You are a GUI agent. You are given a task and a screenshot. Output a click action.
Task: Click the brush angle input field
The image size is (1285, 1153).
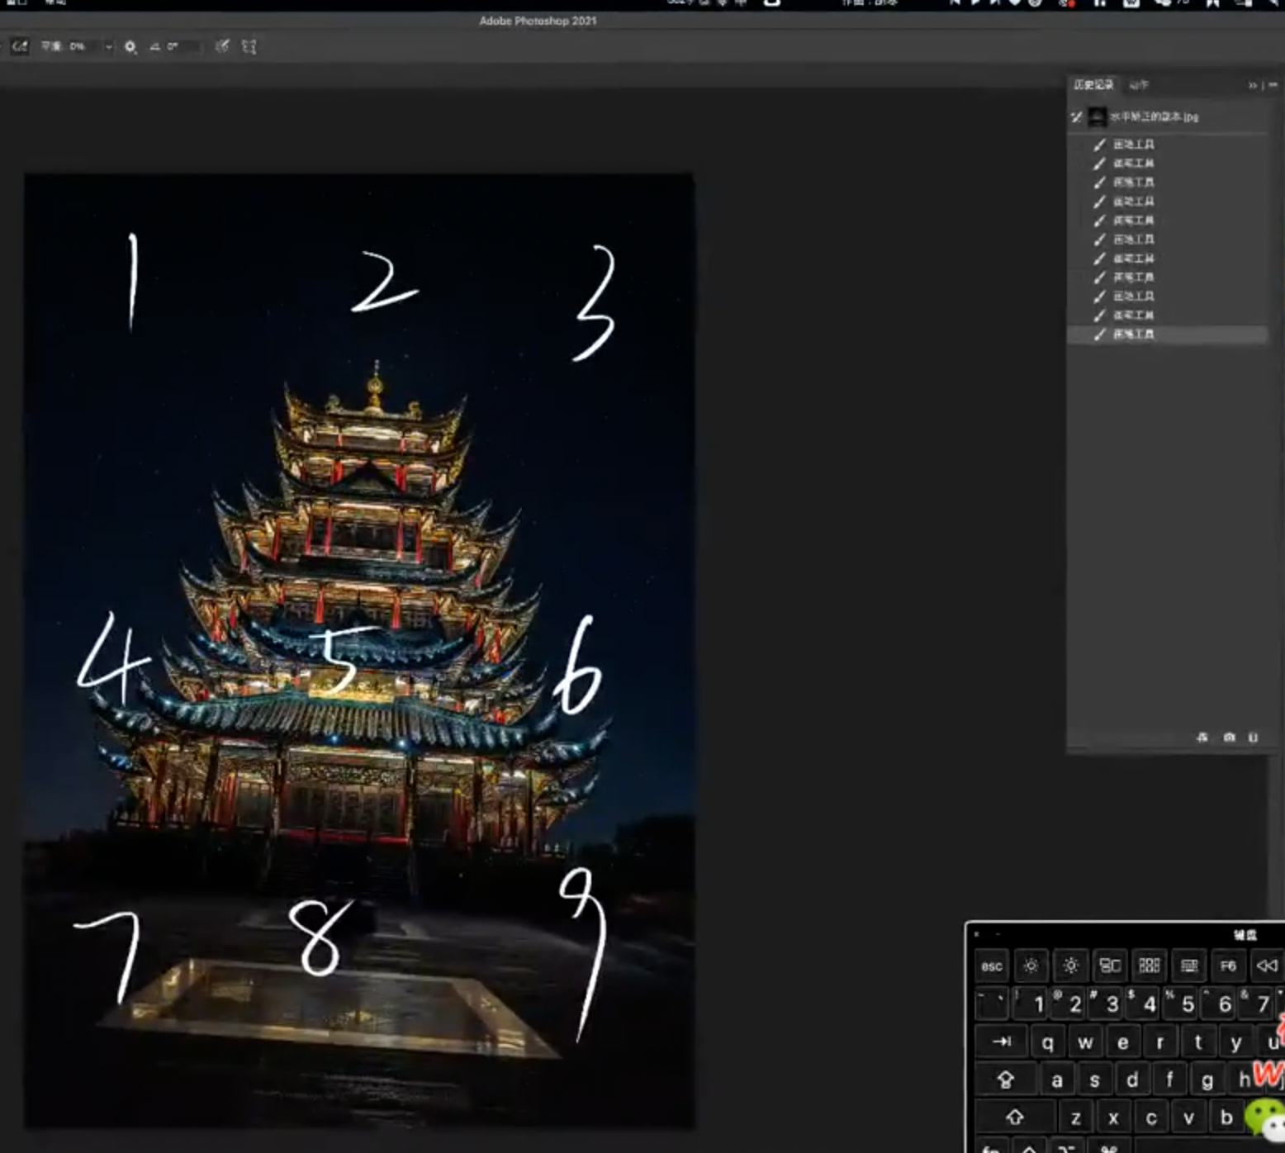182,47
